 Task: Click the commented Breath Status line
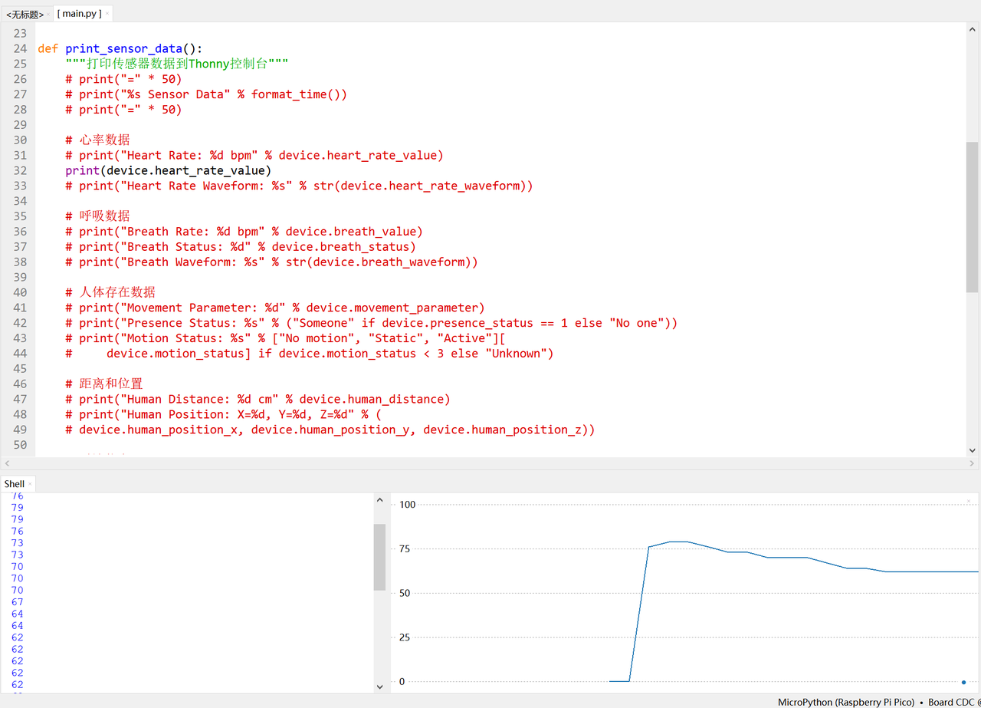tap(241, 246)
